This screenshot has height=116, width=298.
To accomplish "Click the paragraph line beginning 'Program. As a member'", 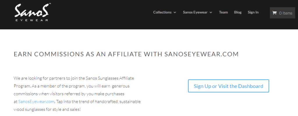I will [72, 86].
